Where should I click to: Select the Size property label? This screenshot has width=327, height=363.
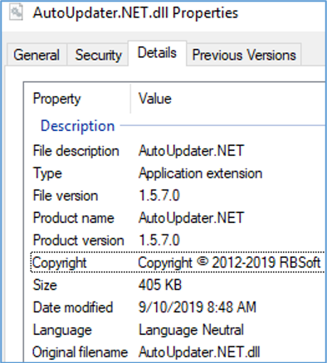click(x=45, y=285)
